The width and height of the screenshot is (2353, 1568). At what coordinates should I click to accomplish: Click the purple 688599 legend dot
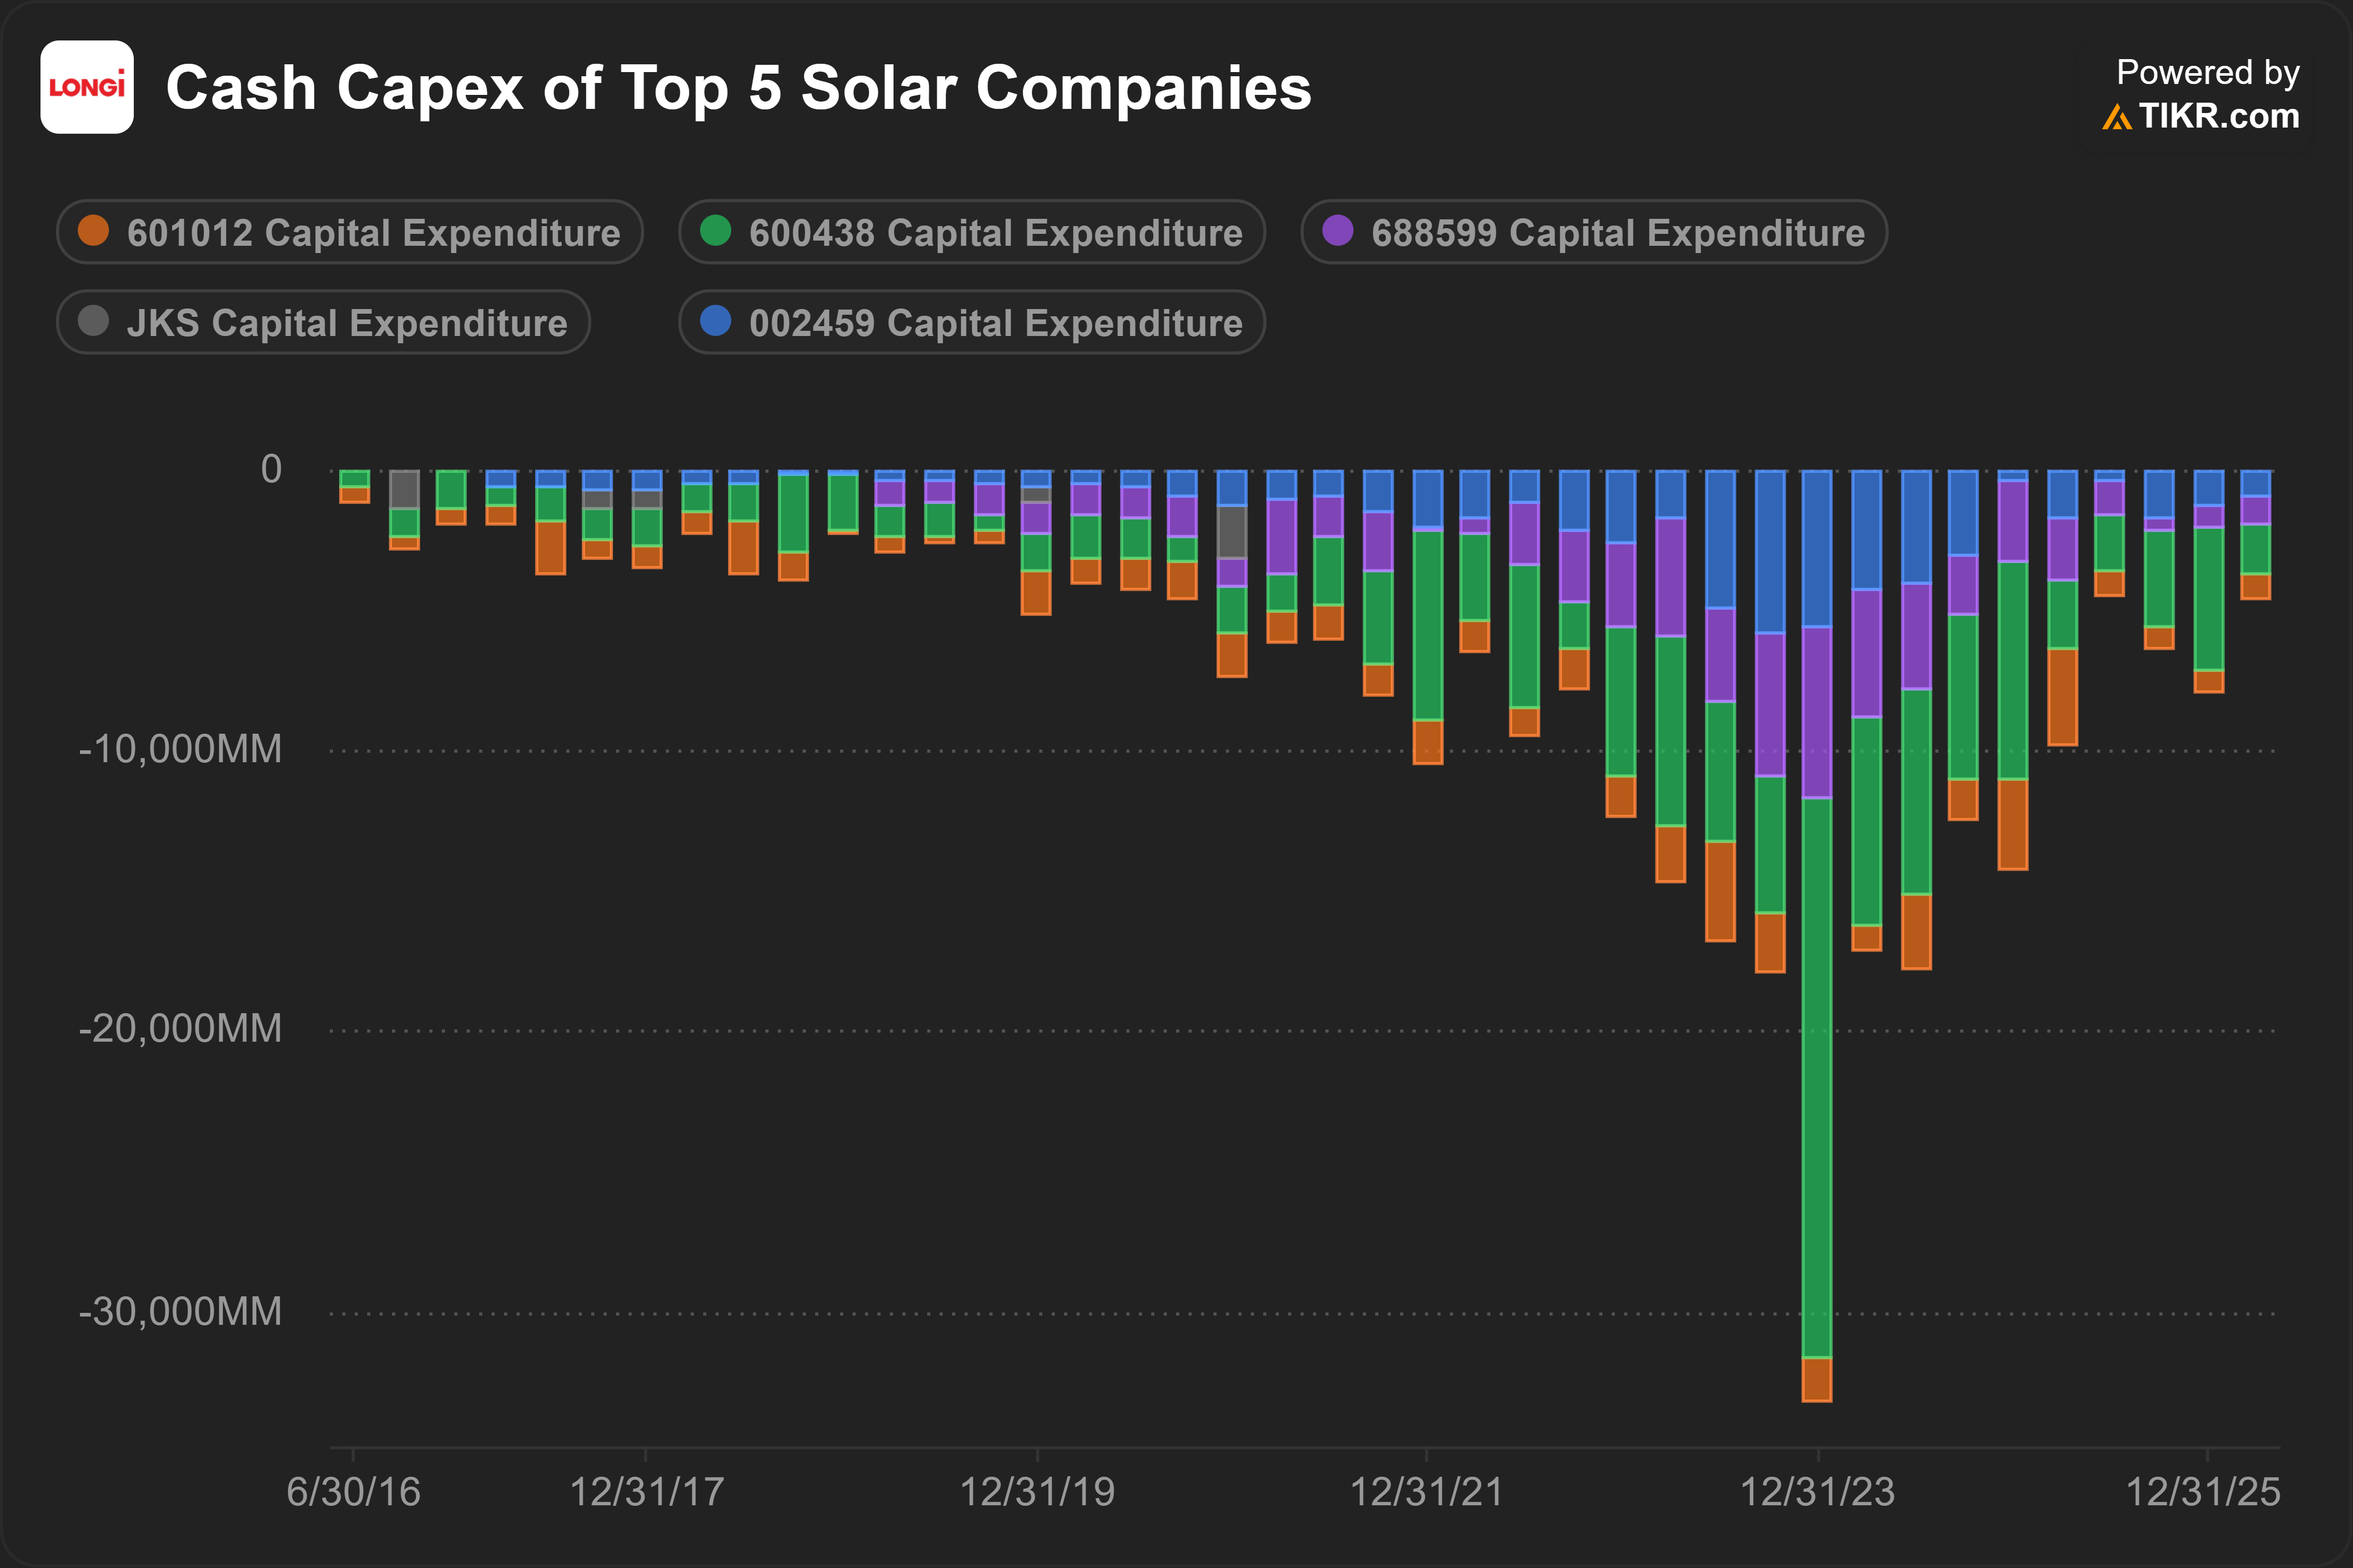[x=1337, y=231]
